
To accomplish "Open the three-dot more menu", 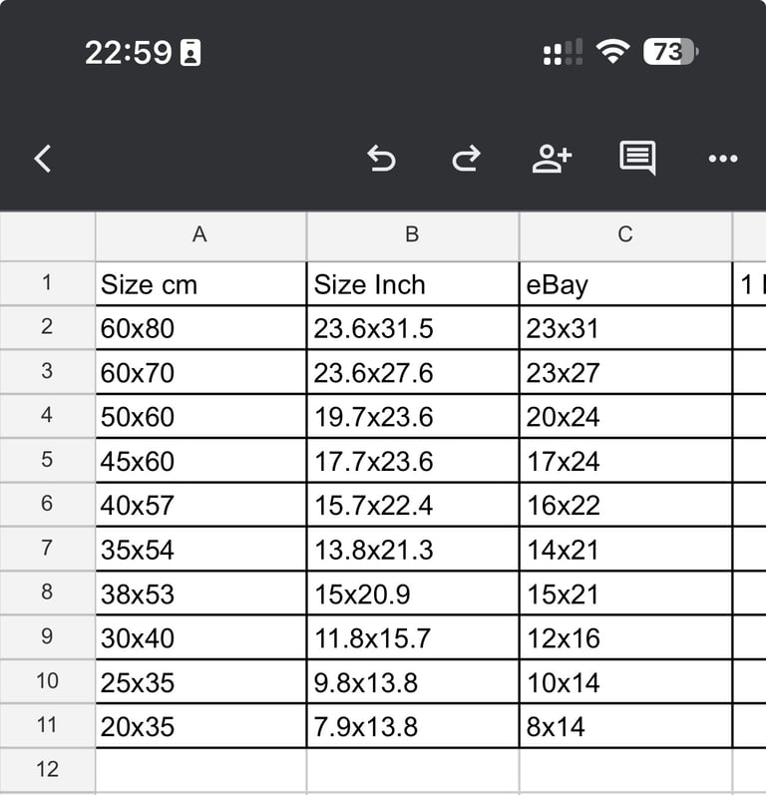I will click(x=723, y=159).
